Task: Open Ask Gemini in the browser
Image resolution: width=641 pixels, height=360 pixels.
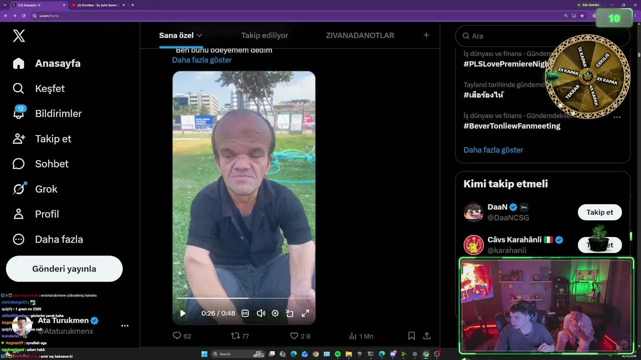Action: point(588,5)
